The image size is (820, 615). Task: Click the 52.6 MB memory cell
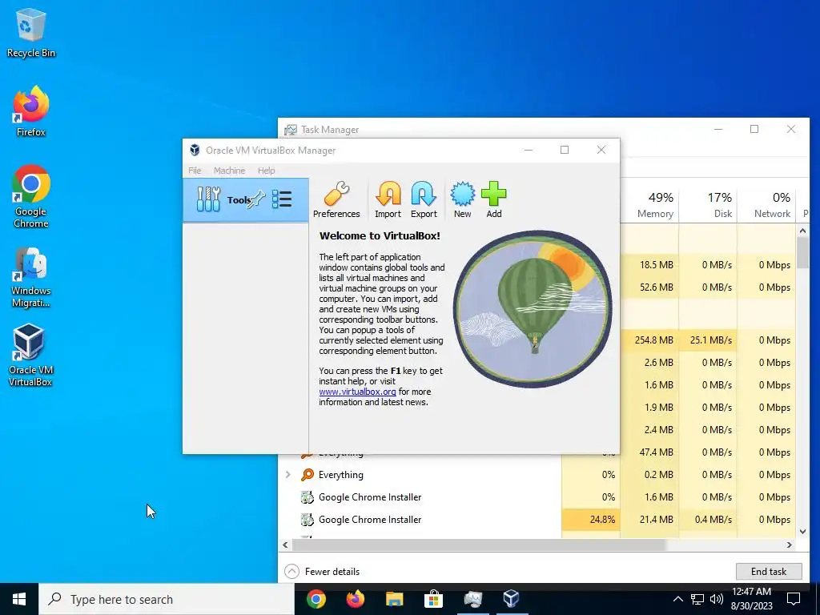pyautogui.click(x=649, y=287)
